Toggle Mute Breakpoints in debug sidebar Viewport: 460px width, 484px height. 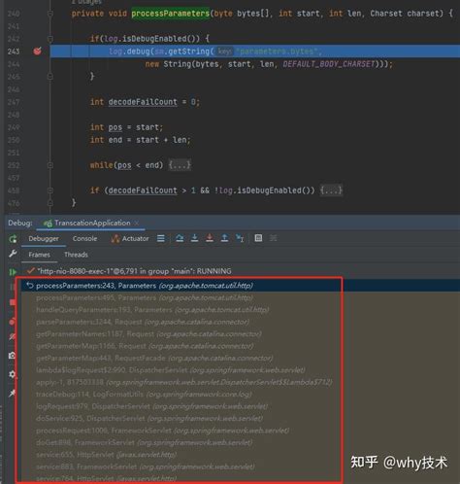tap(13, 336)
